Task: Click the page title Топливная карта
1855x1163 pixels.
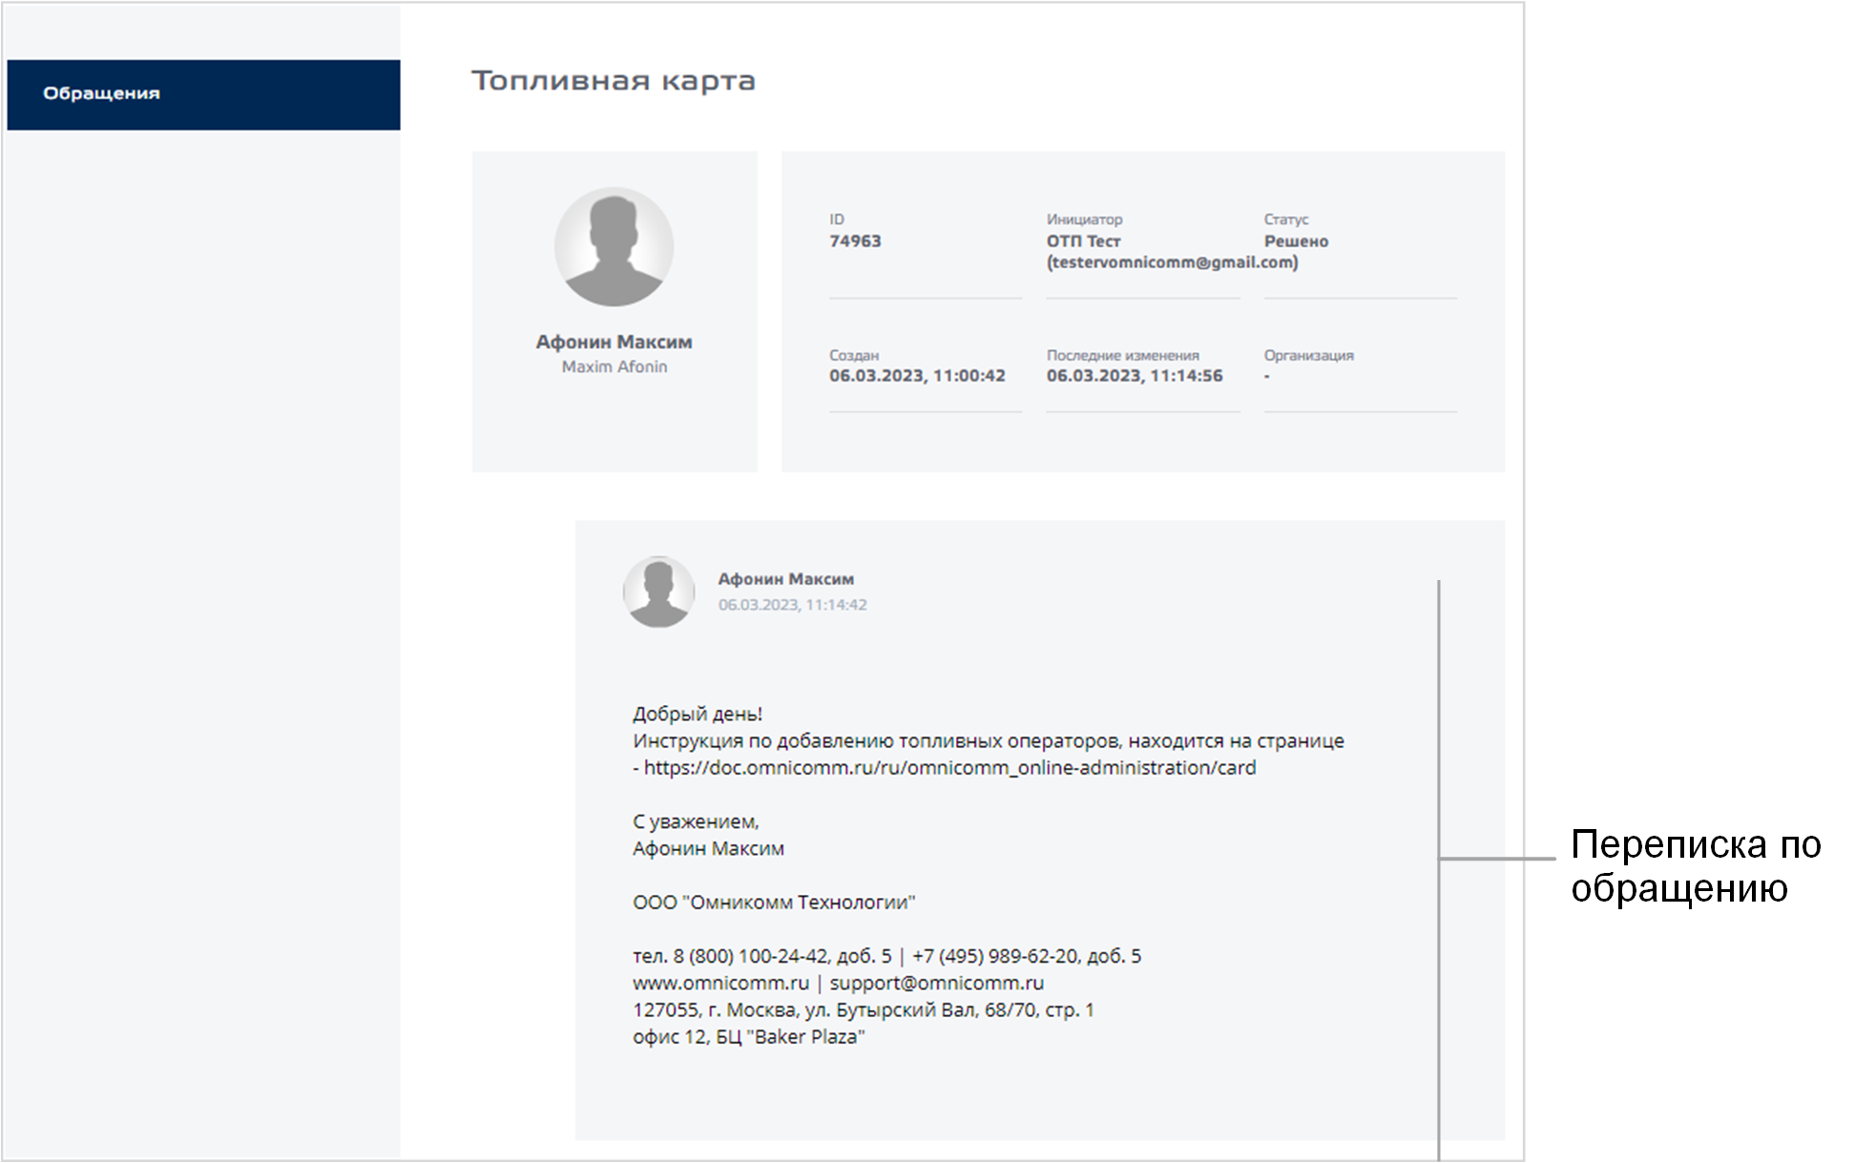Action: point(614,81)
